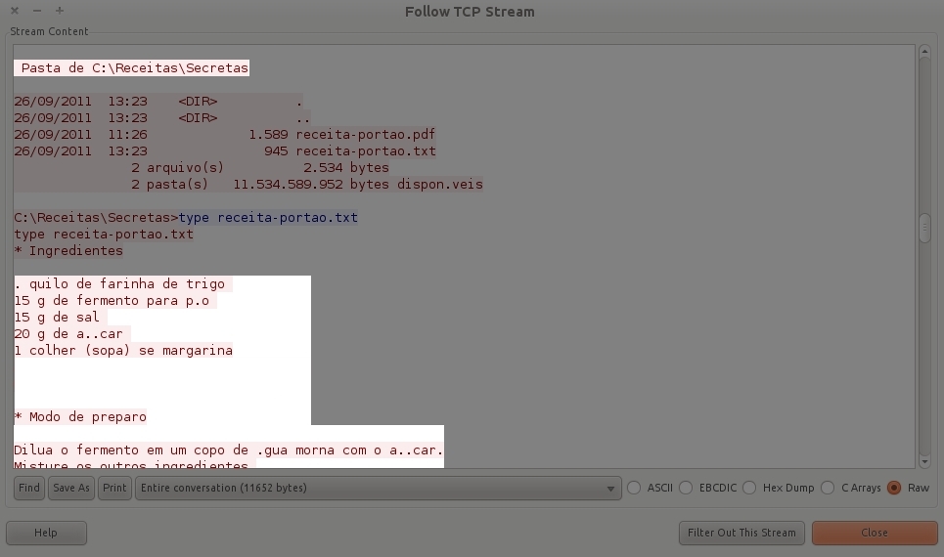Click the 'receita-portao.pdf' file entry
The width and height of the screenshot is (944, 557).
(x=366, y=135)
